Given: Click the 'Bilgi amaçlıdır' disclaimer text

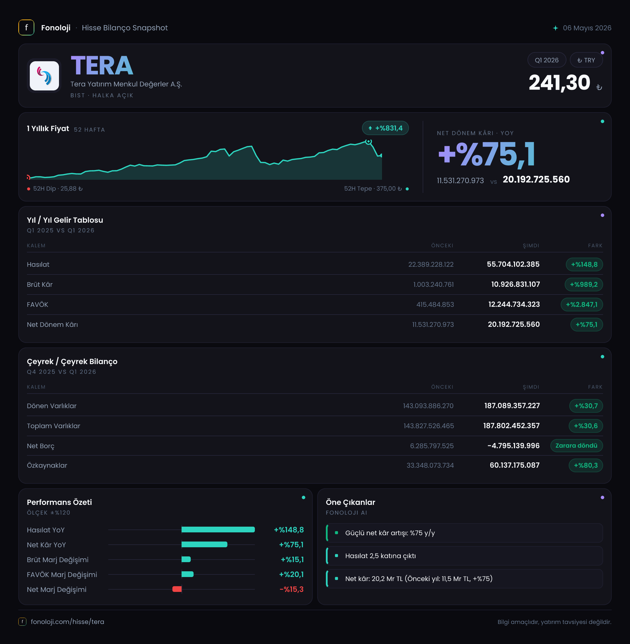Looking at the screenshot, I should pos(554,622).
